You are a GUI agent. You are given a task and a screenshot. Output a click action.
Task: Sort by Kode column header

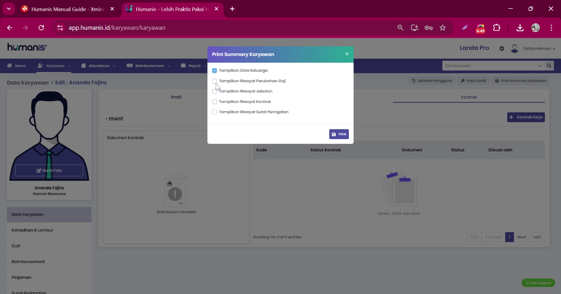click(262, 150)
